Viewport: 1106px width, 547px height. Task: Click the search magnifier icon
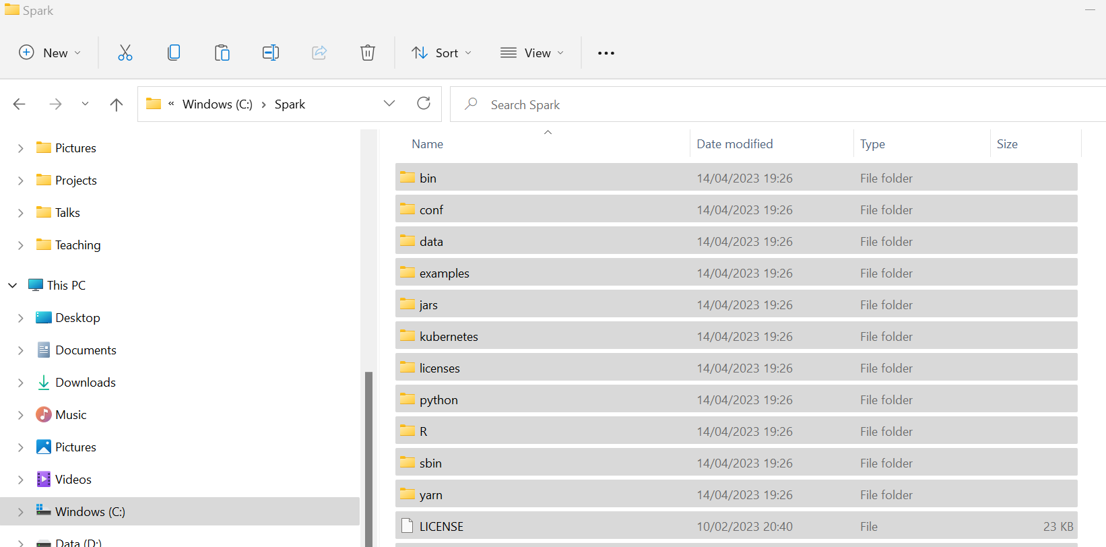tap(471, 104)
